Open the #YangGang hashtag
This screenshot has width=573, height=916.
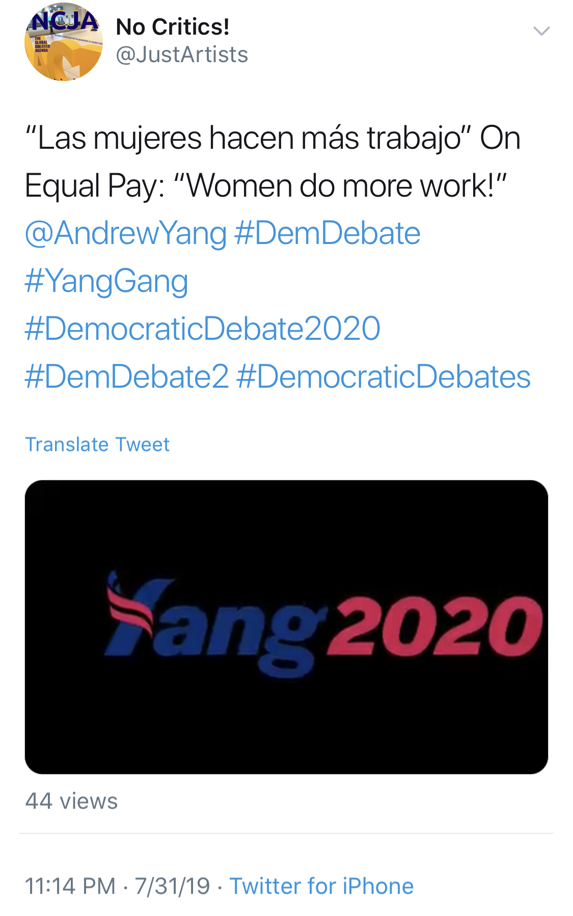(x=106, y=281)
